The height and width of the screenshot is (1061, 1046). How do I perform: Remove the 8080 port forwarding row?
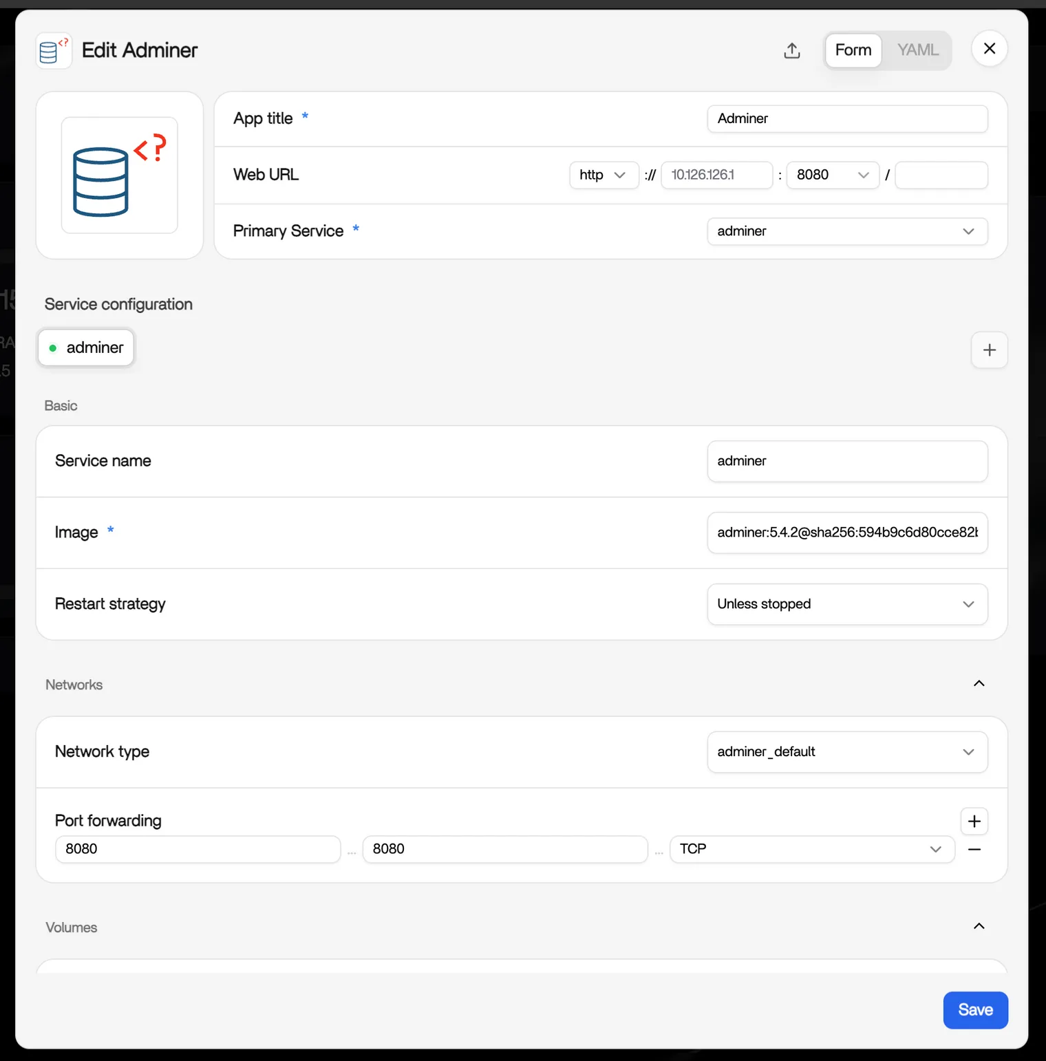click(x=974, y=850)
